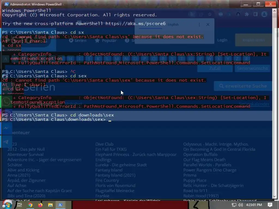Click the 'cd downloads\sex' command line
The image size is (279, 209).
click(58, 115)
